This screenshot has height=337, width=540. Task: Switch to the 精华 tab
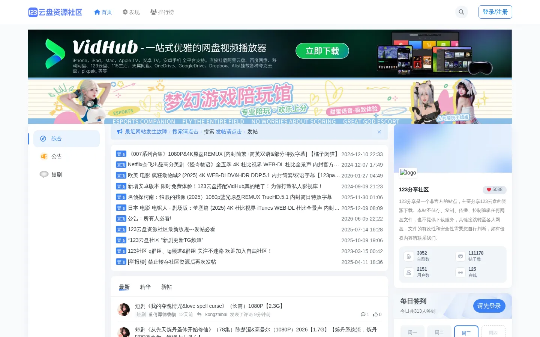145,287
